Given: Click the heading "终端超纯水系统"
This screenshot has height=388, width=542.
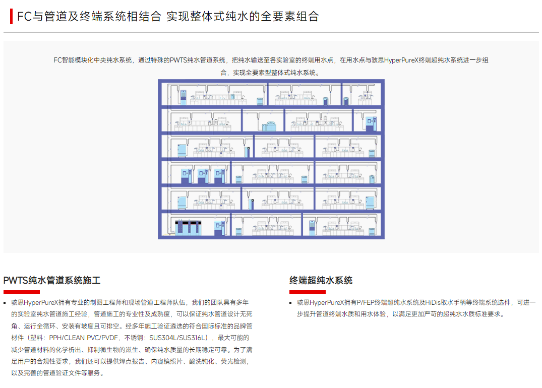Looking at the screenshot, I should (321, 280).
